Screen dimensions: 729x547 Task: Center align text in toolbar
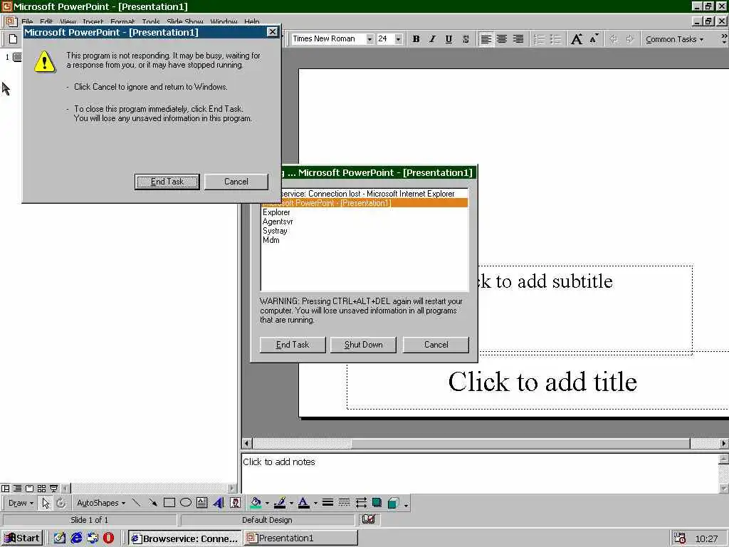point(502,39)
